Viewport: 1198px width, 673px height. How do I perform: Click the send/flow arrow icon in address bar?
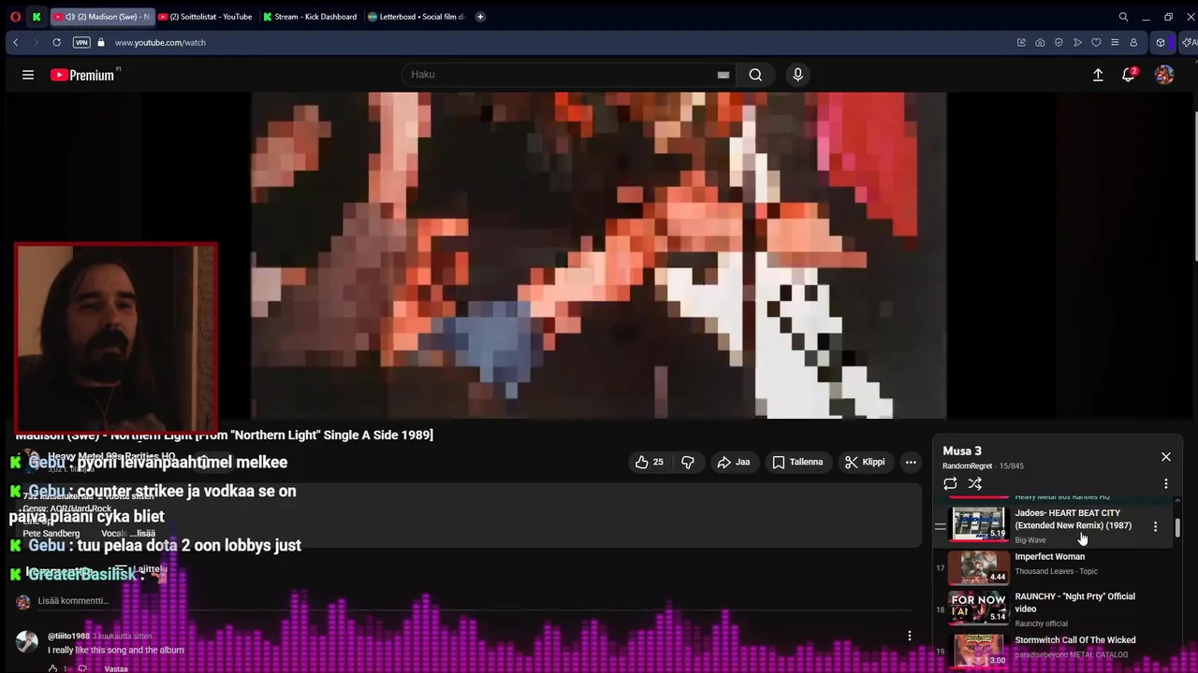[1077, 42]
